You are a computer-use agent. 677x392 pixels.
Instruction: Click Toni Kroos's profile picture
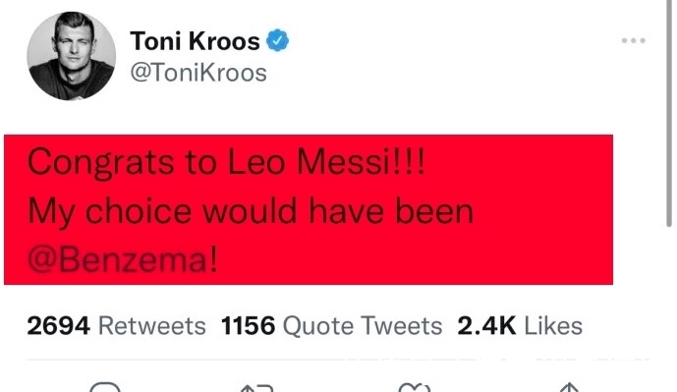point(72,56)
